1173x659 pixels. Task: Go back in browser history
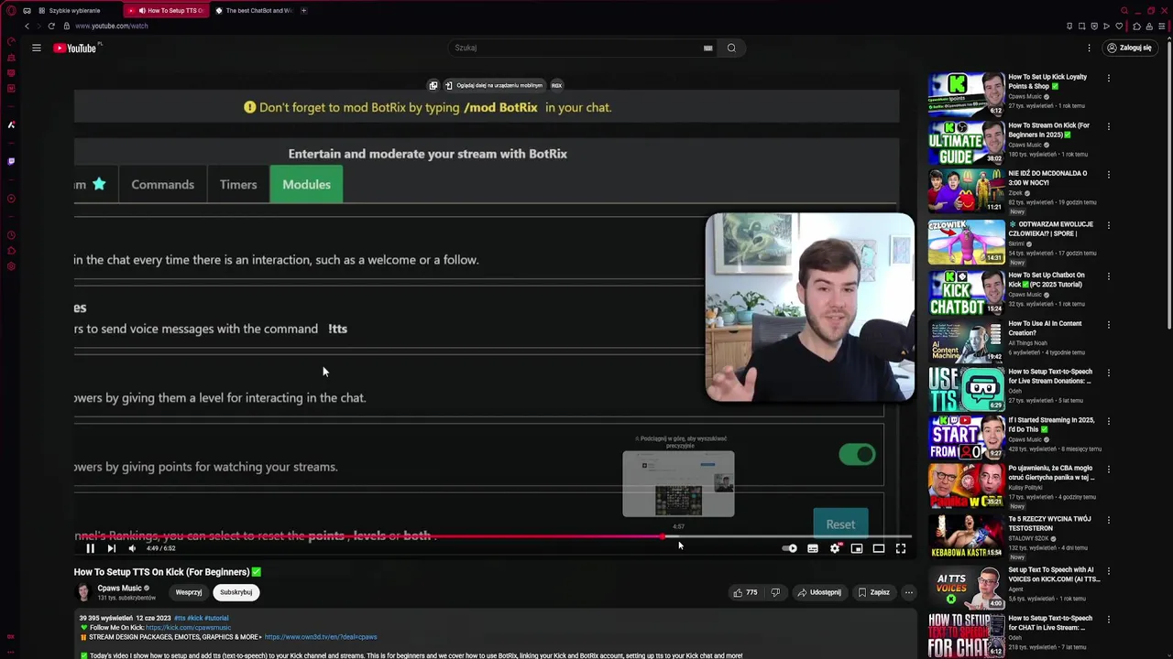[27, 26]
